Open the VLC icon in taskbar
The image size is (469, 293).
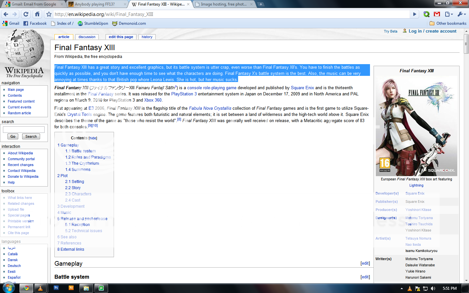(x=40, y=288)
